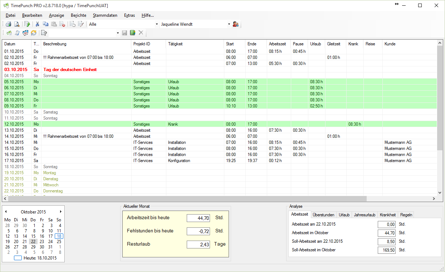Click the calendar icon in second toolbar
The width and height of the screenshot is (445, 272).
25,33
